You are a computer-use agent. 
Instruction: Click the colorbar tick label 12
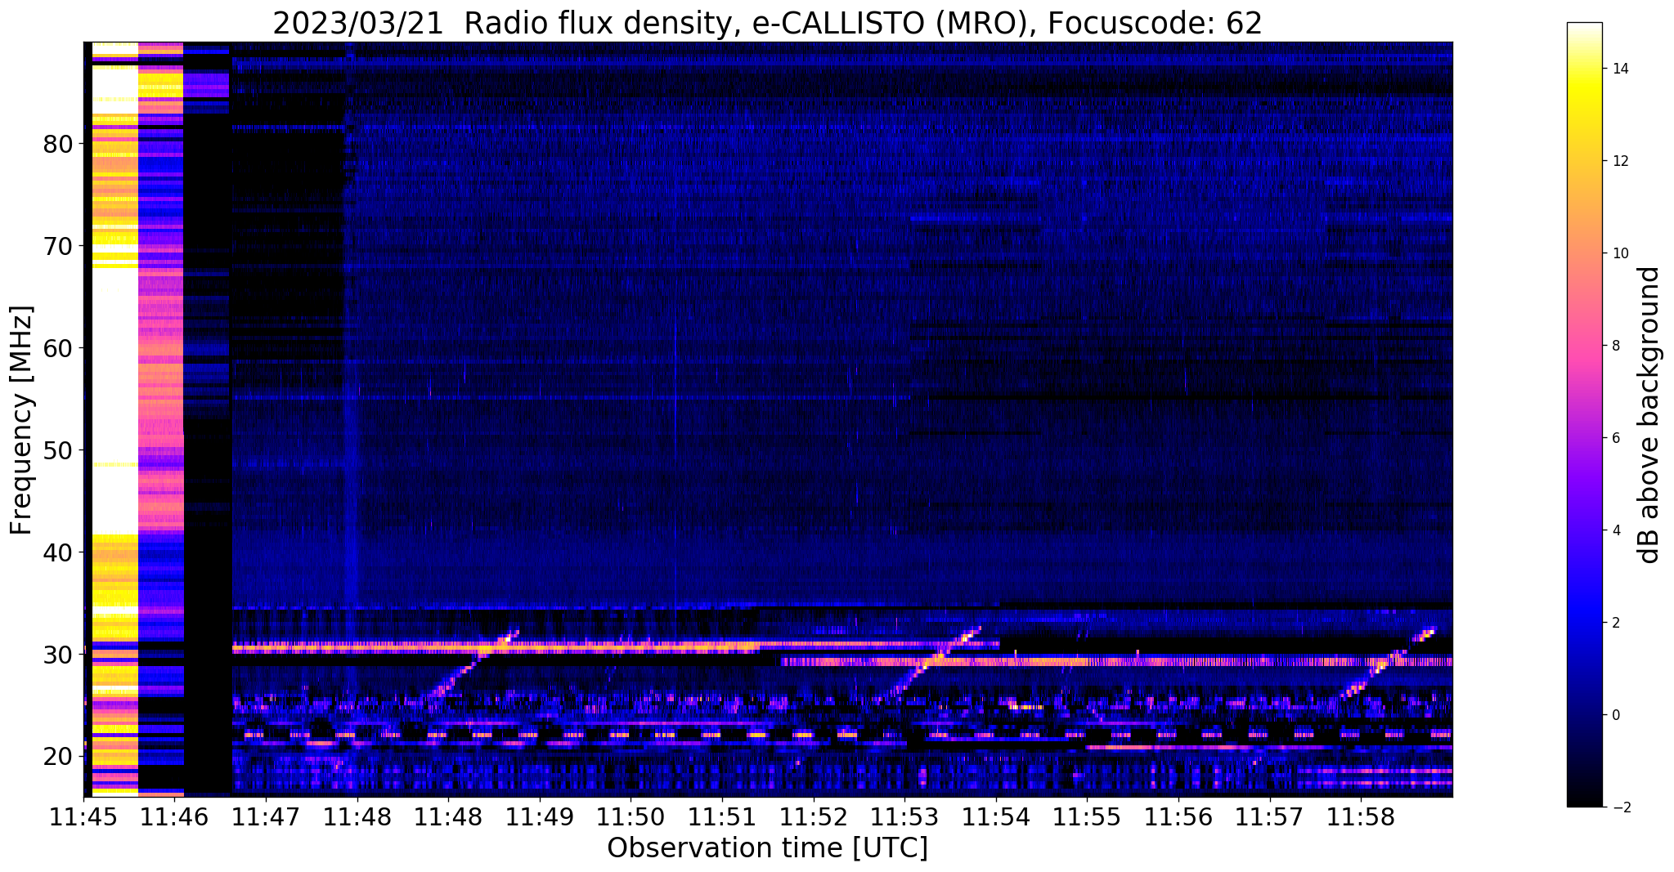coord(1619,161)
